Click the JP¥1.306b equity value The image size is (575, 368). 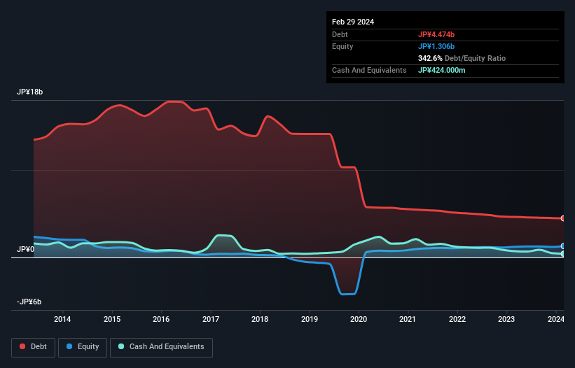[x=436, y=46]
